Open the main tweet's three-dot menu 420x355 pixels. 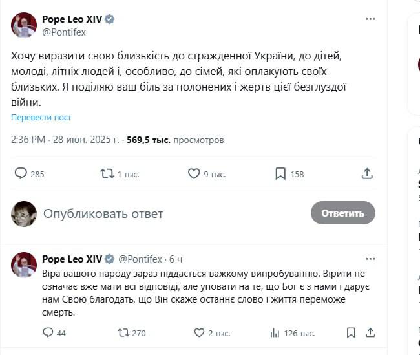click(370, 19)
